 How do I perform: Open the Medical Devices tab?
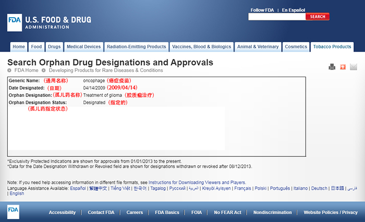point(83,47)
